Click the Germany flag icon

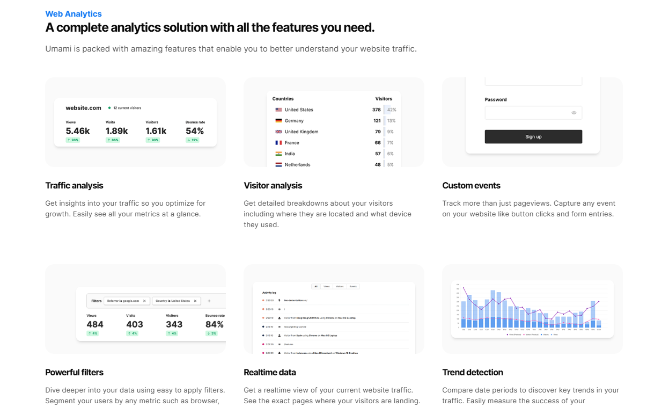coord(278,121)
